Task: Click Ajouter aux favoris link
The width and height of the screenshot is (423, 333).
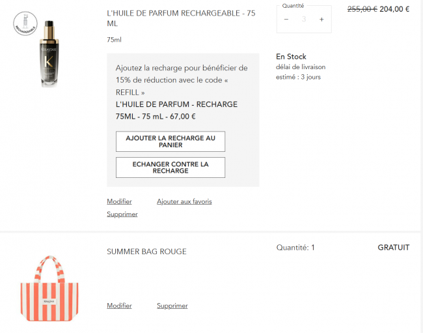Action: pos(184,201)
